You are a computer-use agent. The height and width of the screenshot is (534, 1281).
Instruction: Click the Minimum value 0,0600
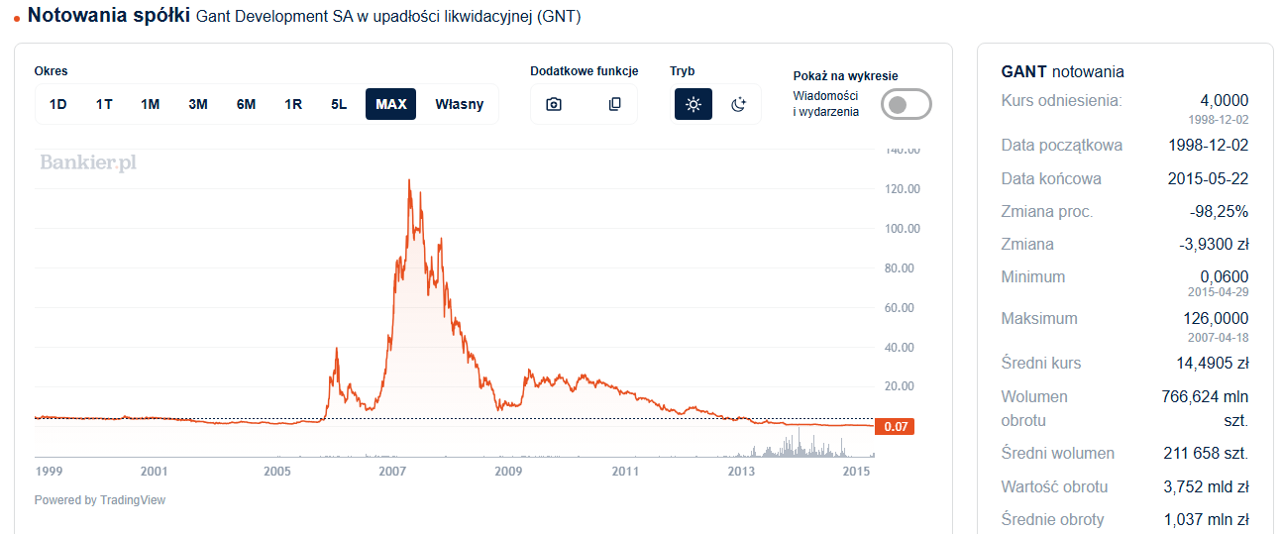tap(1225, 277)
